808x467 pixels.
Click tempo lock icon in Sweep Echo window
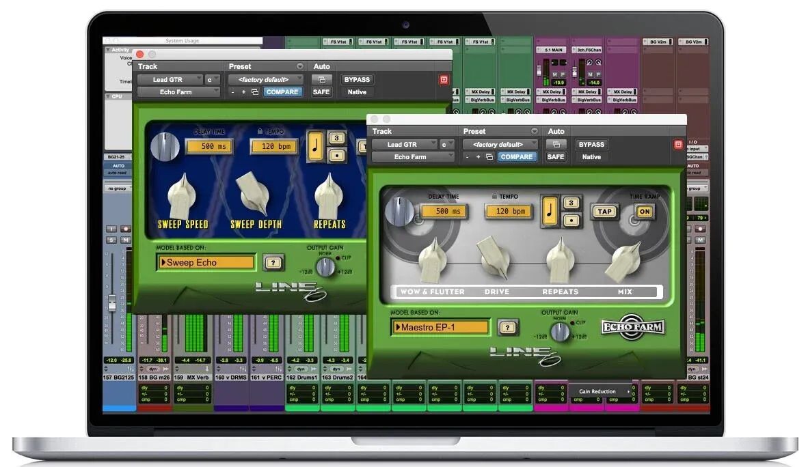coord(260,131)
